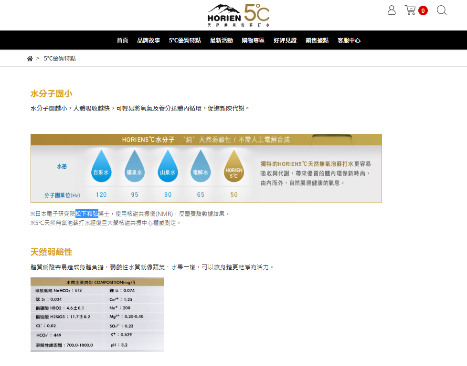Click the pH : 8.2 table cell

(119, 345)
